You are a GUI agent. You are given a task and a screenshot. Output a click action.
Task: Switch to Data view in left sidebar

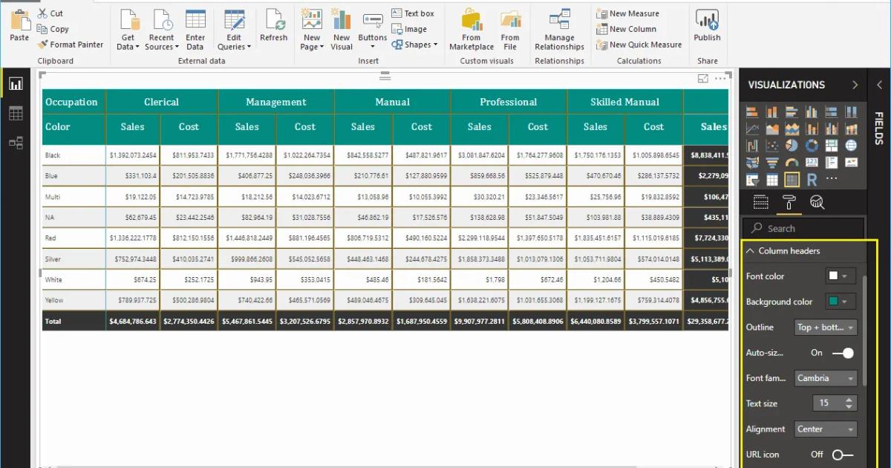pyautogui.click(x=16, y=113)
